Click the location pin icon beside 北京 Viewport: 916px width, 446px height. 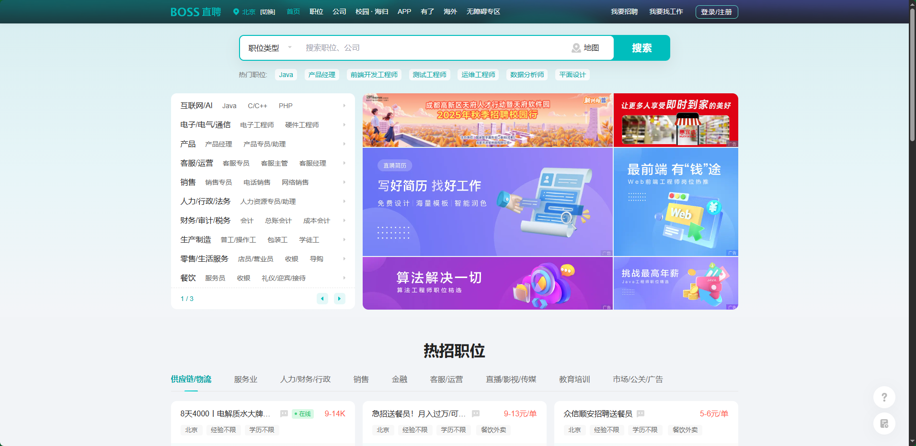tap(236, 12)
